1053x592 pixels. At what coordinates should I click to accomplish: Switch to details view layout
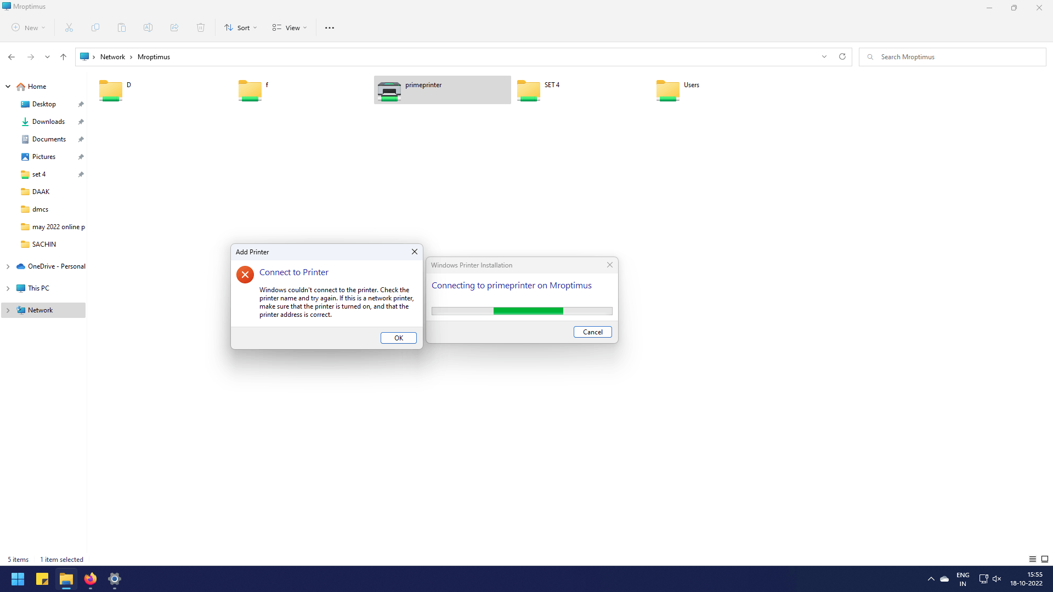[x=1033, y=559]
